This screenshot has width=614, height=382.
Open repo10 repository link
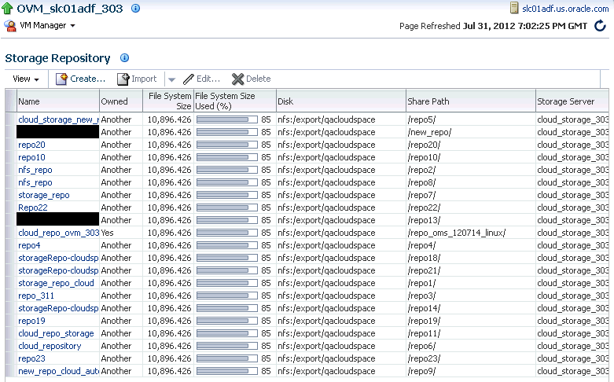(31, 157)
